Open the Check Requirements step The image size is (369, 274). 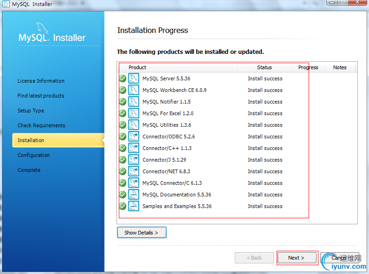pos(41,125)
